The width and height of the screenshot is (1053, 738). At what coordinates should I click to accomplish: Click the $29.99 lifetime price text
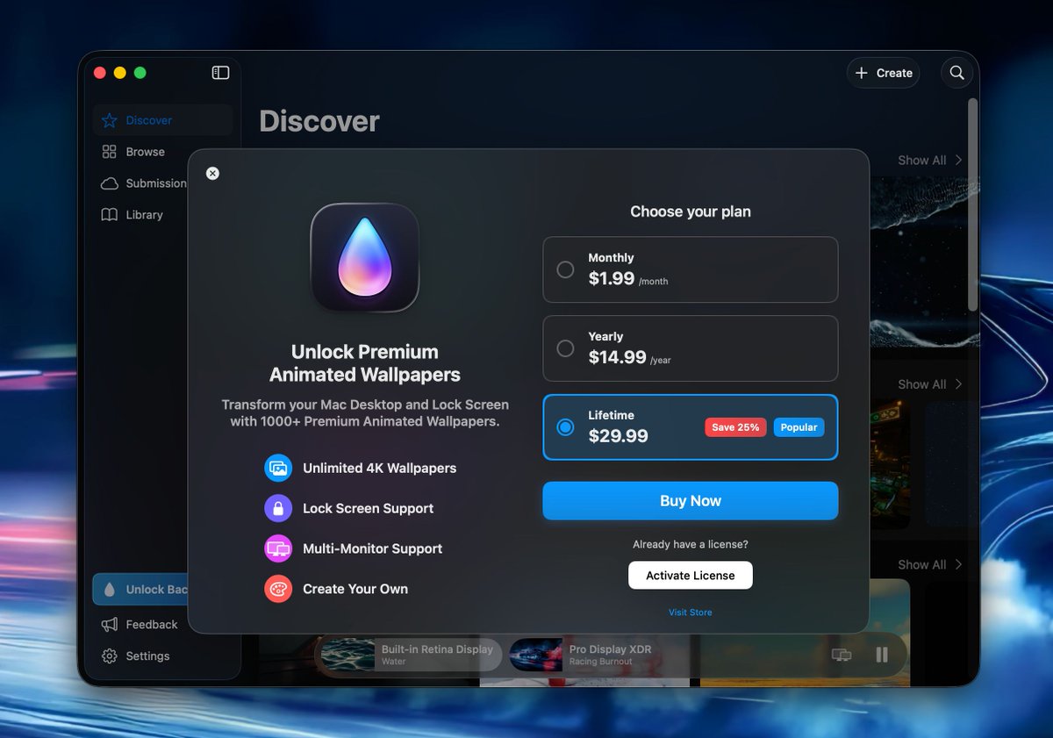618,436
